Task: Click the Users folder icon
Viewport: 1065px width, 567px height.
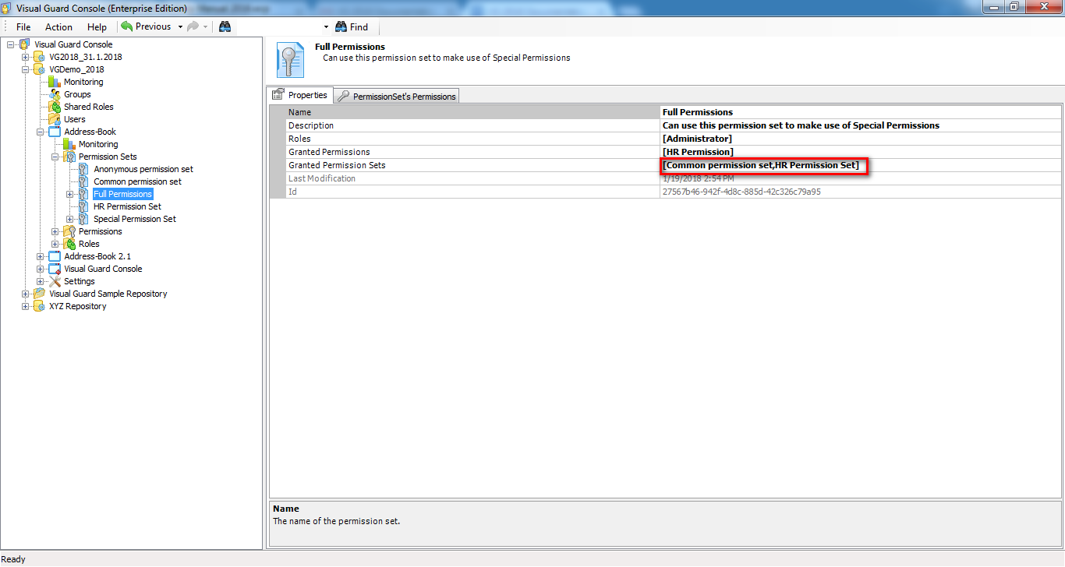Action: [x=54, y=119]
